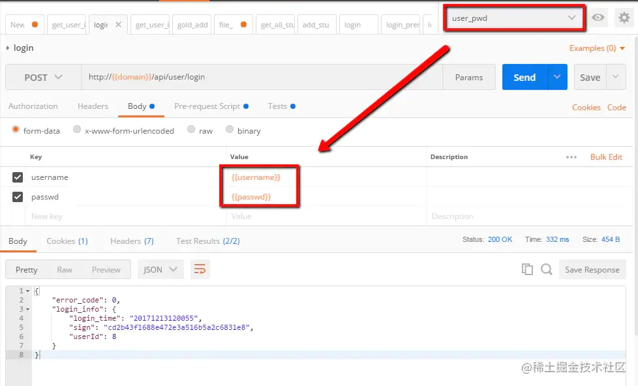Select the raw body type
The width and height of the screenshot is (638, 386).
tap(191, 129)
